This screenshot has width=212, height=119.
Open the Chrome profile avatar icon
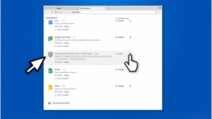(160, 8)
